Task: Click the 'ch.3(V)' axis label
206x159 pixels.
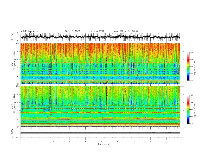Action: (x=12, y=133)
